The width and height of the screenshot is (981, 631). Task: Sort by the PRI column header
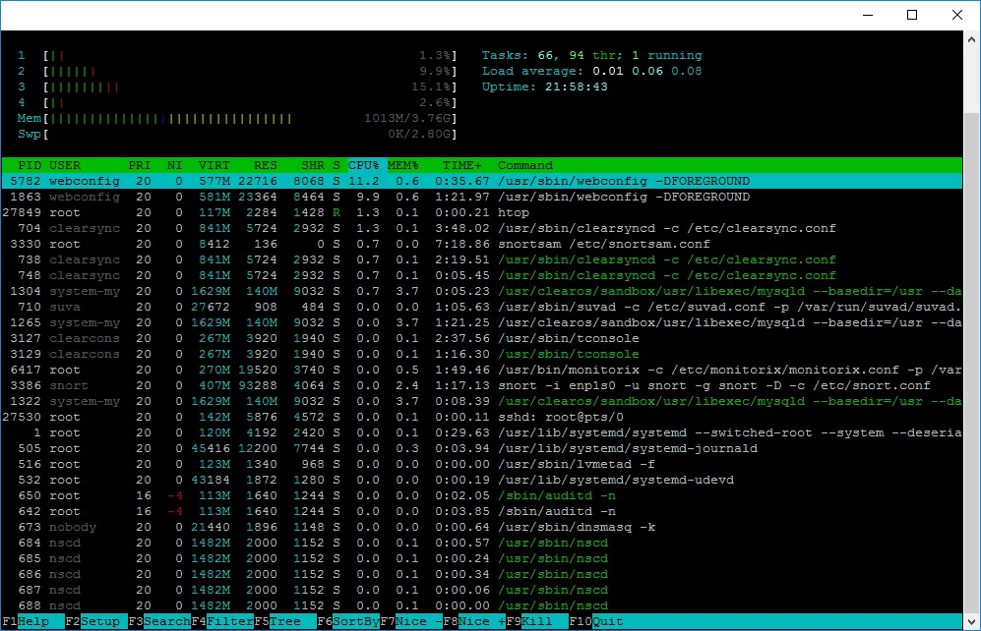(140, 165)
